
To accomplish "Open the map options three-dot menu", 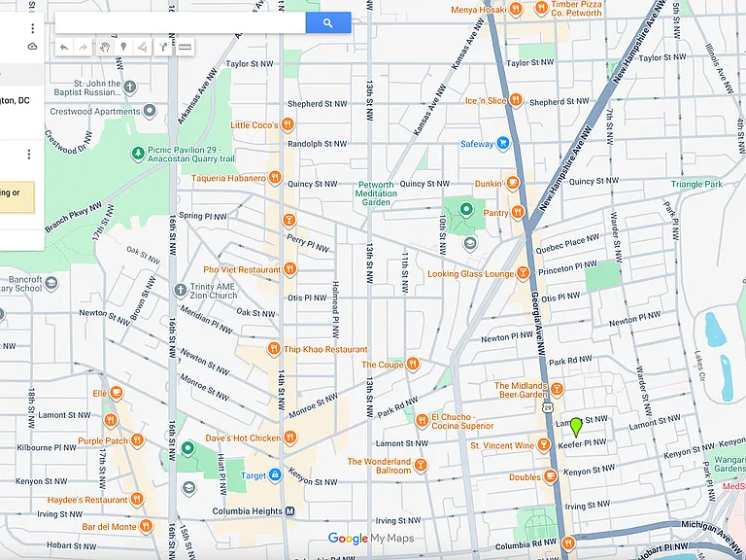I will 32,28.
